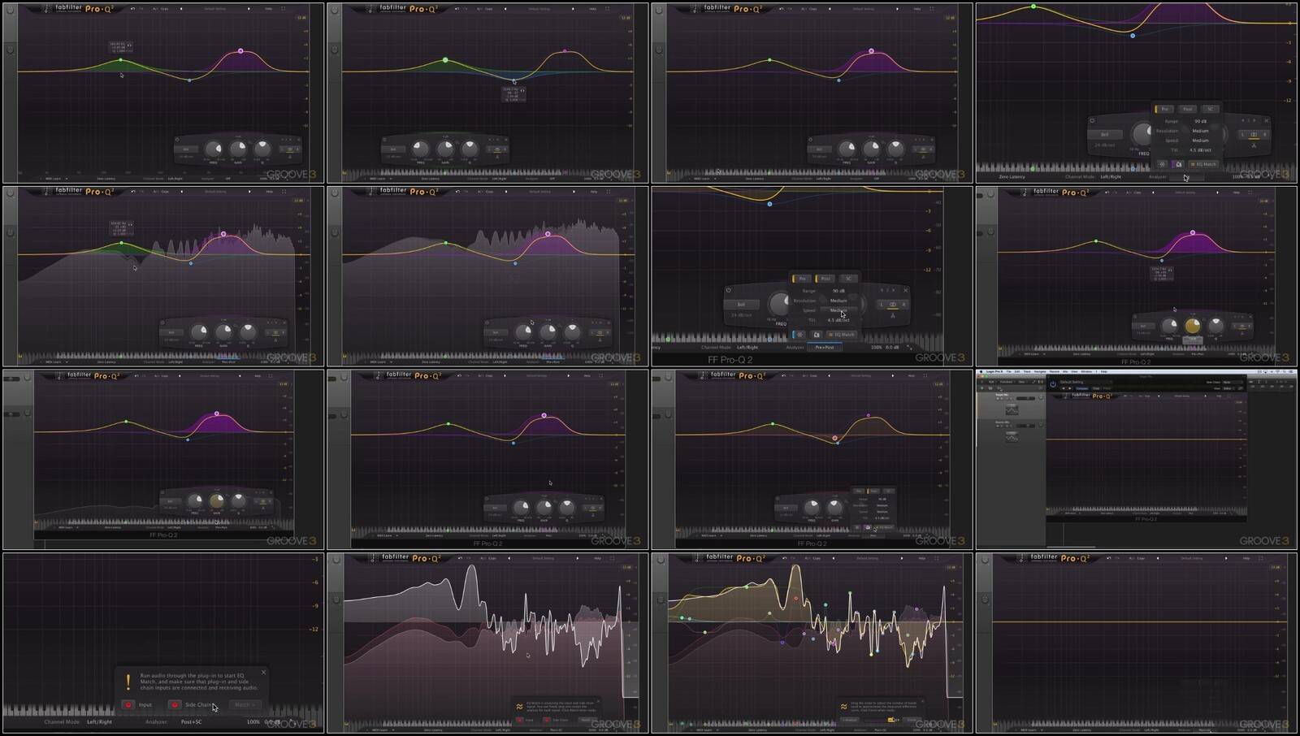
Task: Toggle Post button in the Pre+Post zoomed frame
Action: coord(825,279)
